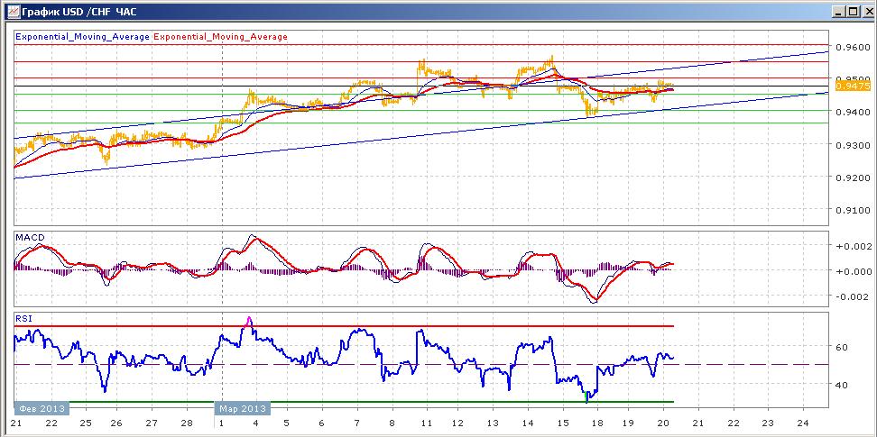Click the date label 11 on time axis
Screen dimensions: 877x437
[x=426, y=424]
